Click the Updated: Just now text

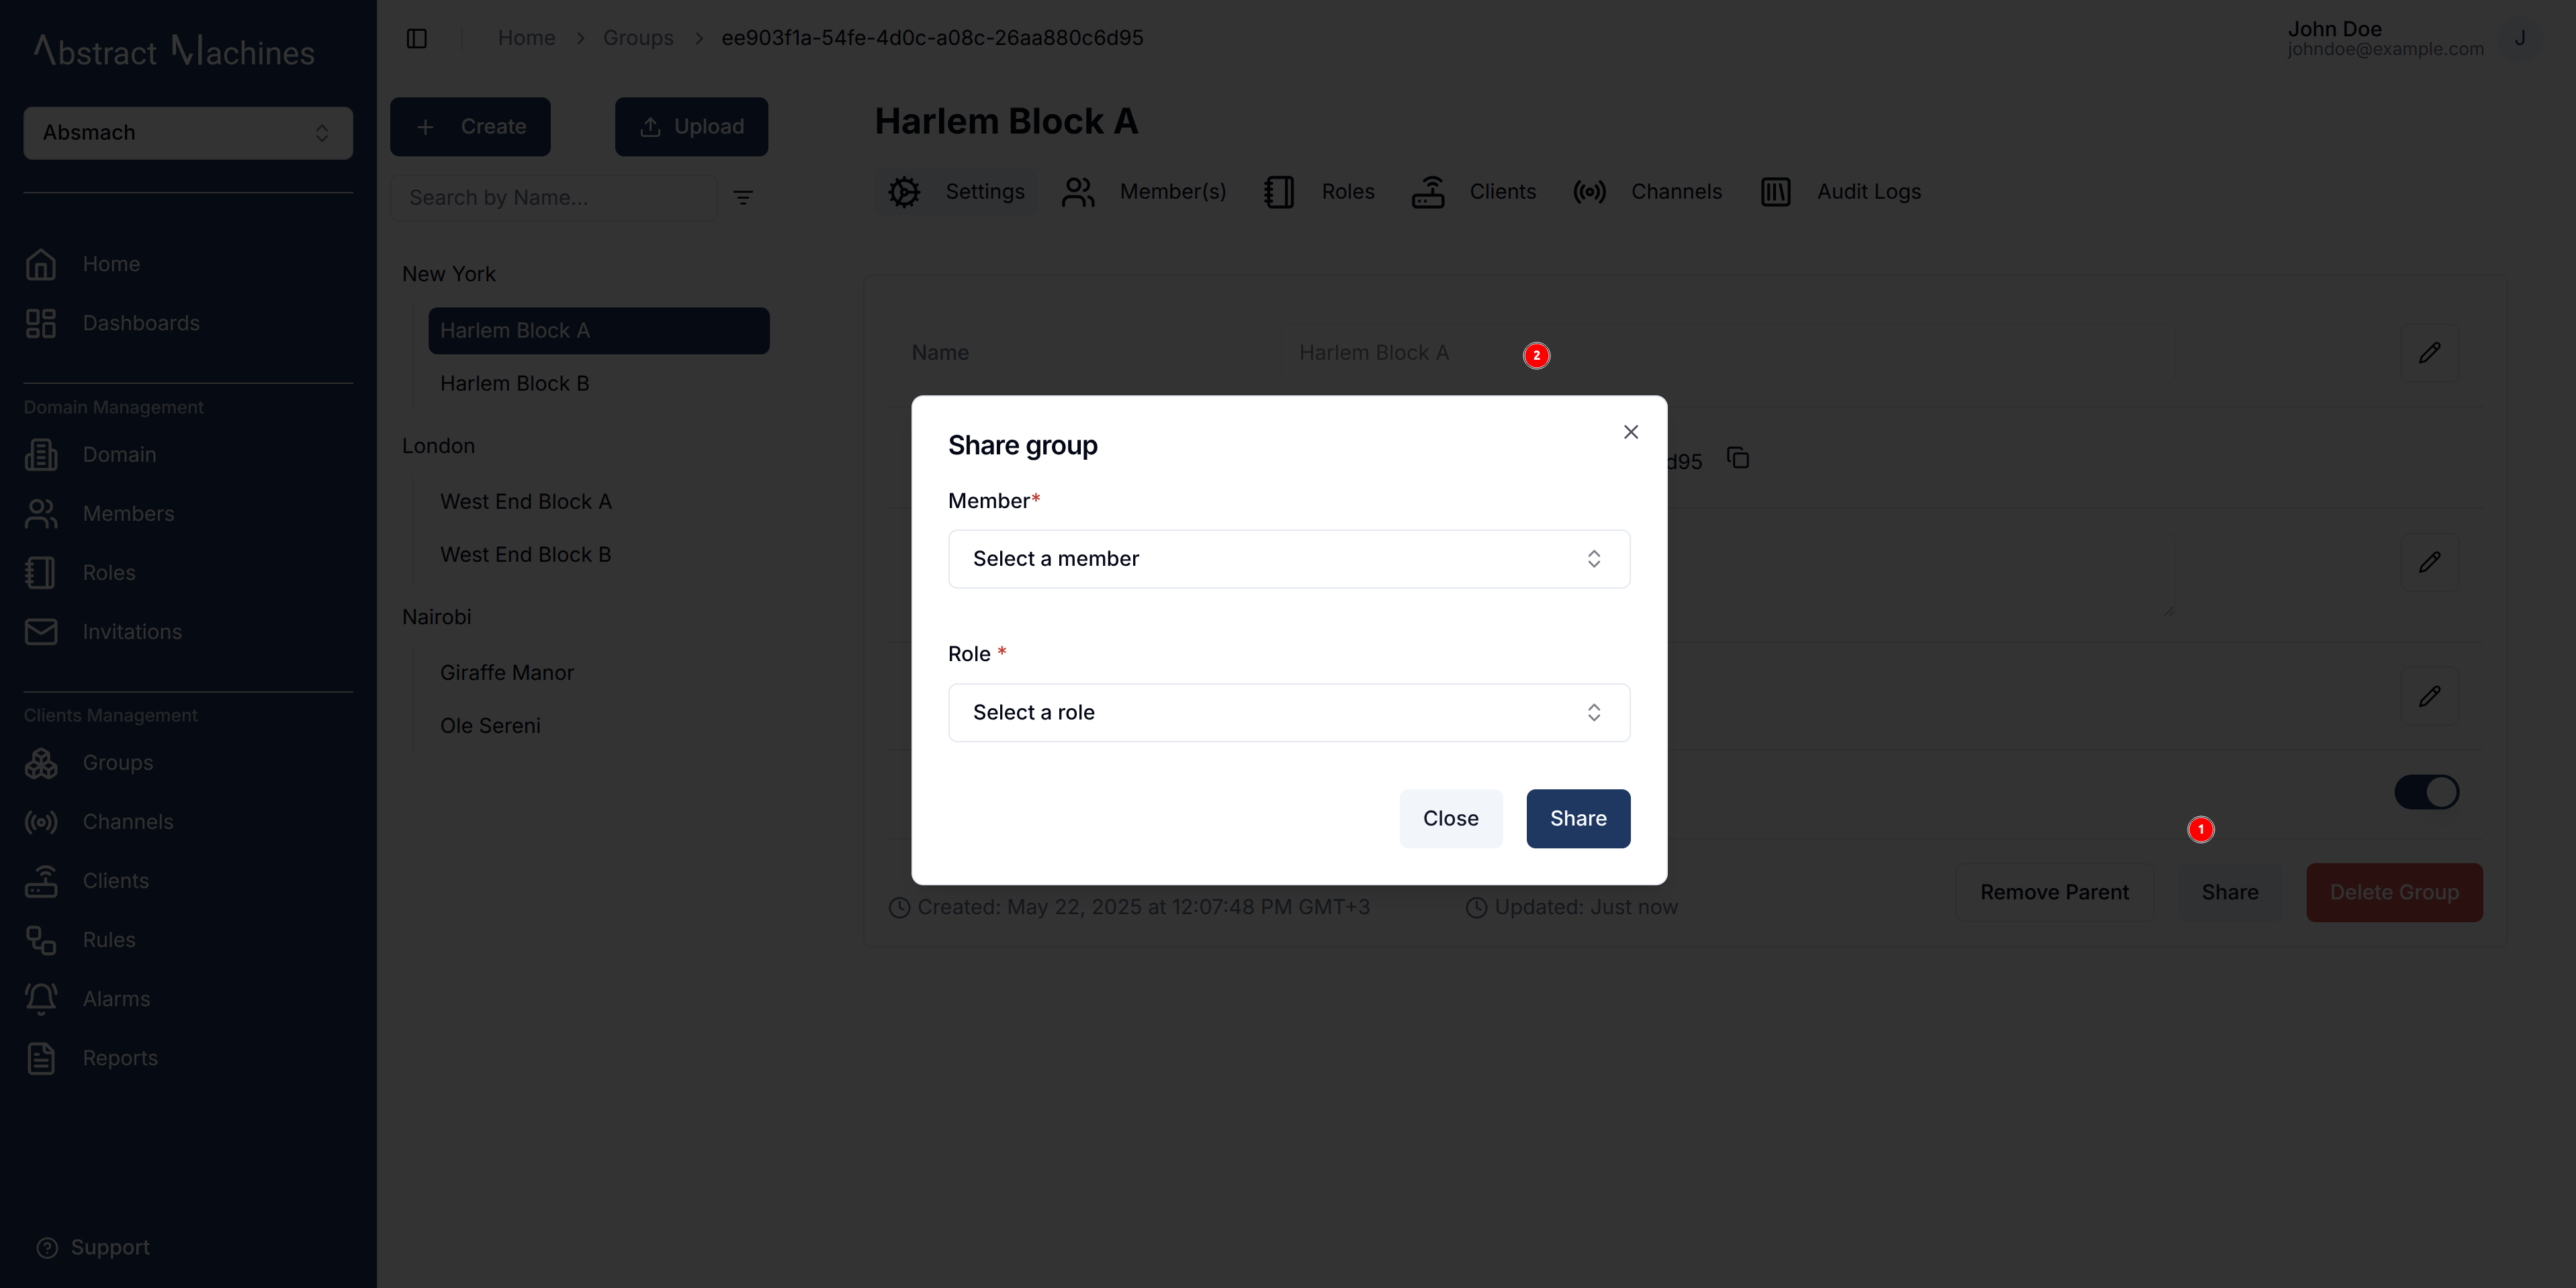tap(1586, 907)
